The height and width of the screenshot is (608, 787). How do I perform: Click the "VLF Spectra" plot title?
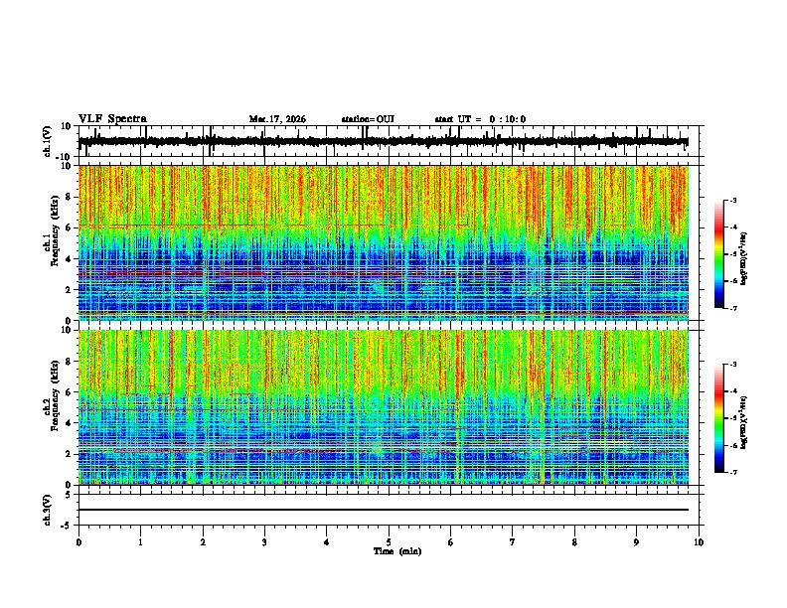(x=112, y=119)
